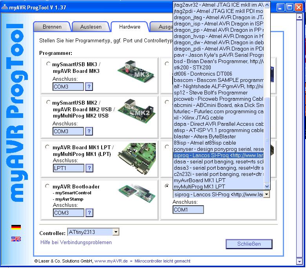Image resolution: width=306 pixels, height=268 pixels.
Task: Click the myAVR Bootloader board picture
Action: [137, 192]
